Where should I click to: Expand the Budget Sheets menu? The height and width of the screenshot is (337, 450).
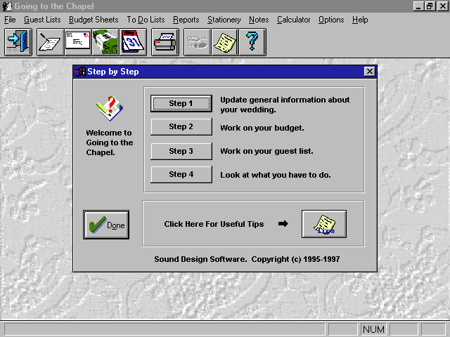click(x=94, y=20)
